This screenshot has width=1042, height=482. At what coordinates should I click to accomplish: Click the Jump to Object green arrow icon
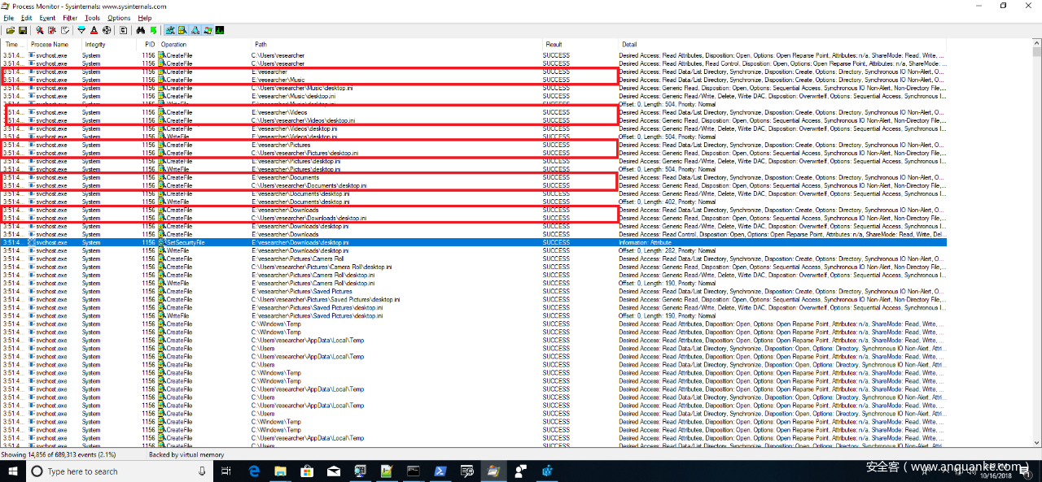[x=153, y=30]
